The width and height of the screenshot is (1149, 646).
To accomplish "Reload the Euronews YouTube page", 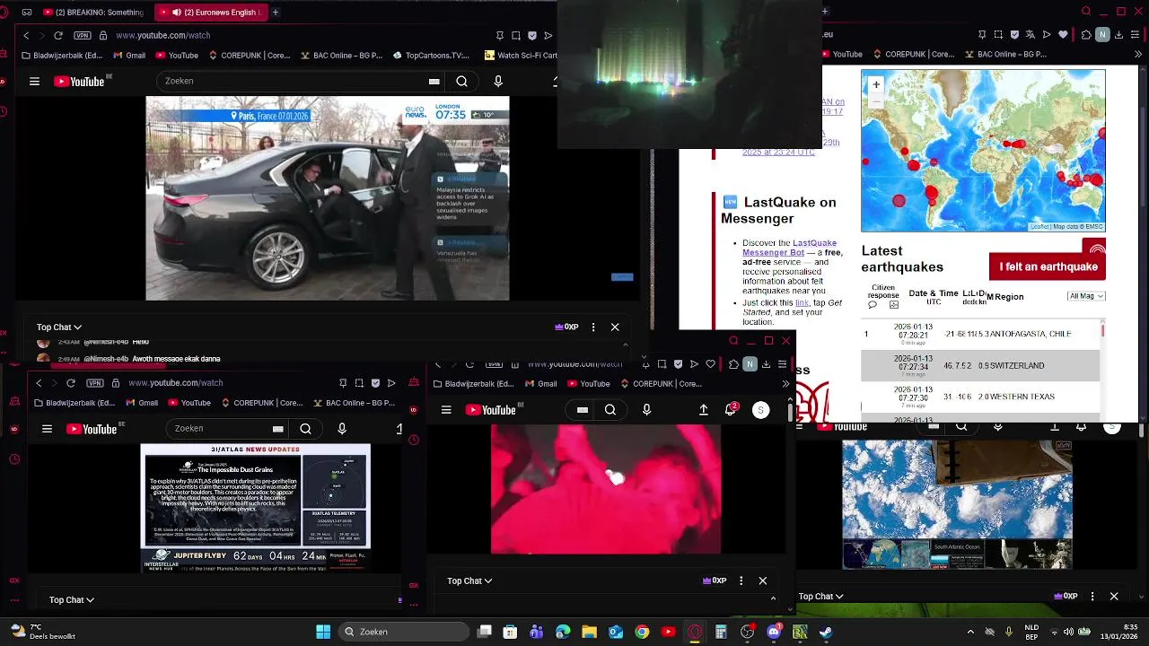I will tap(58, 35).
